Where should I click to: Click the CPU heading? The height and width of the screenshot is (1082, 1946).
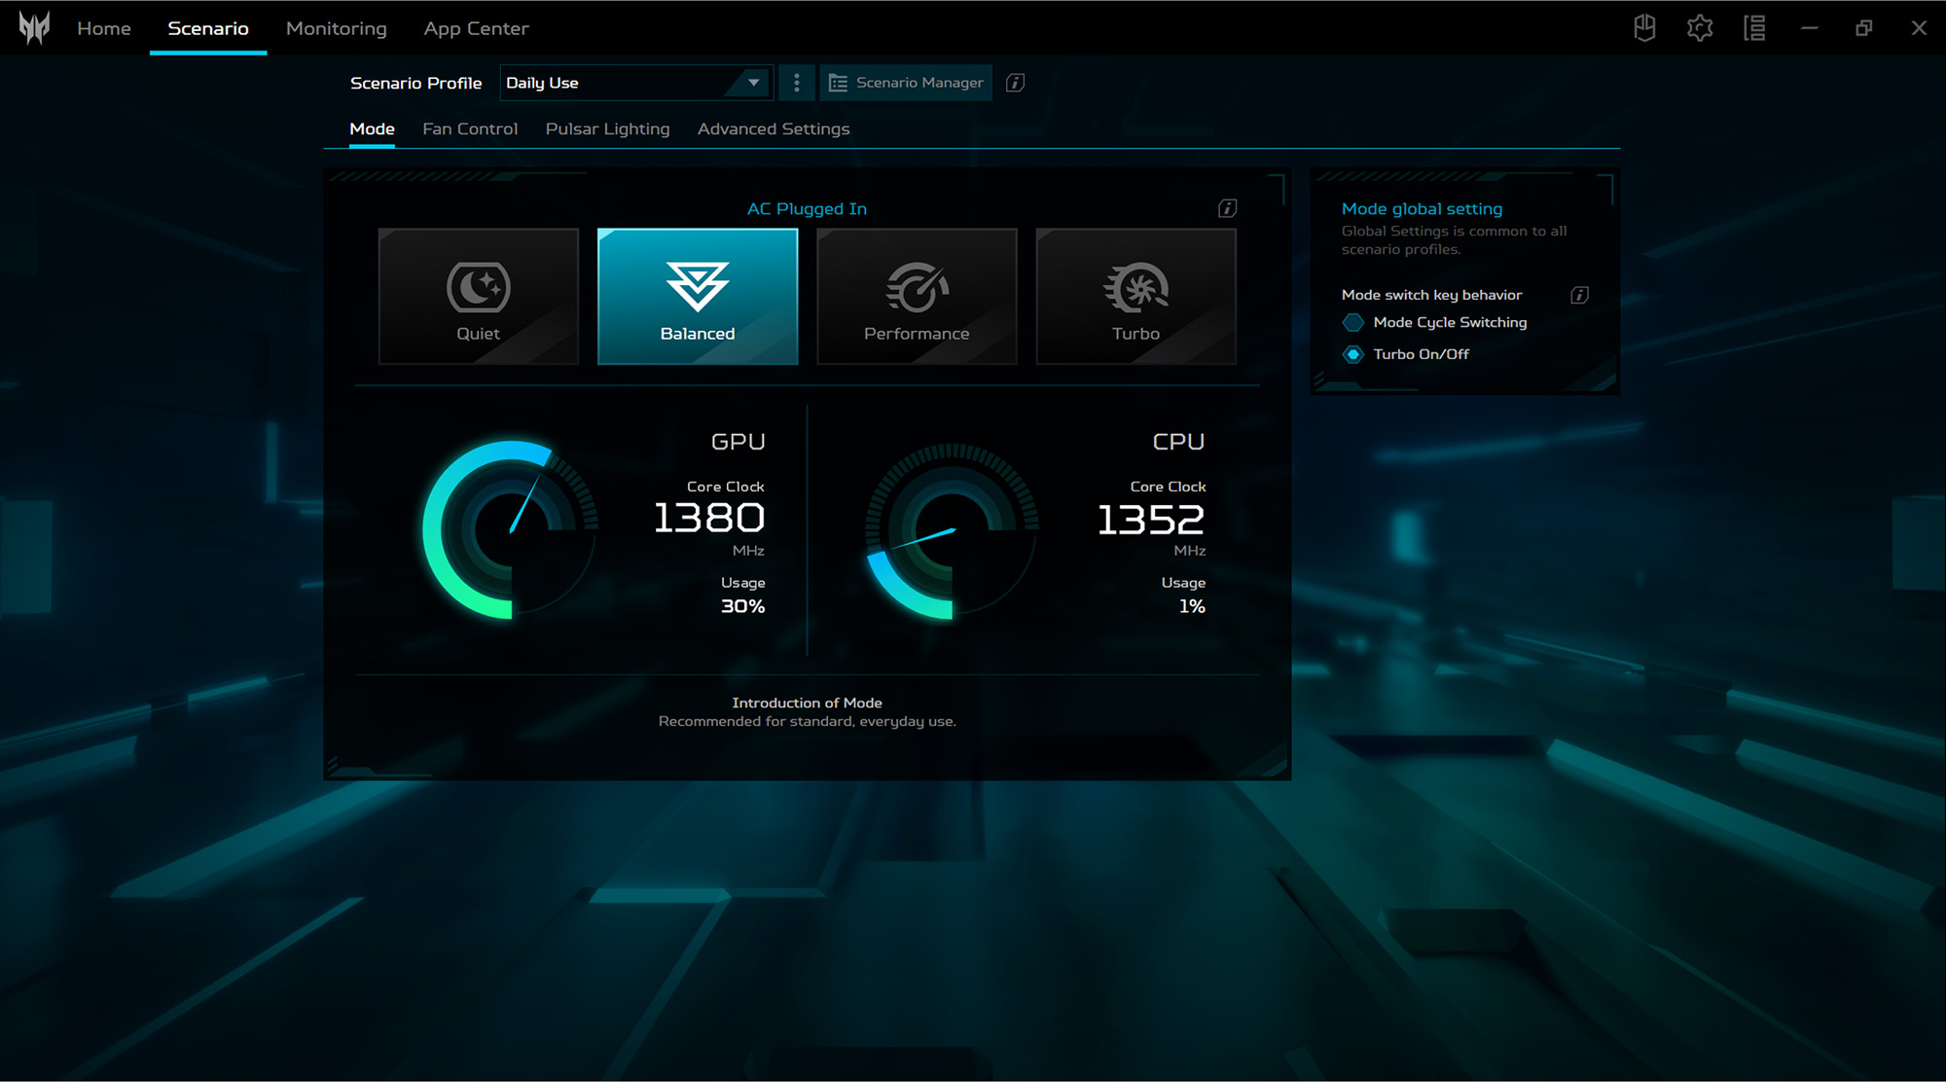tap(1178, 442)
